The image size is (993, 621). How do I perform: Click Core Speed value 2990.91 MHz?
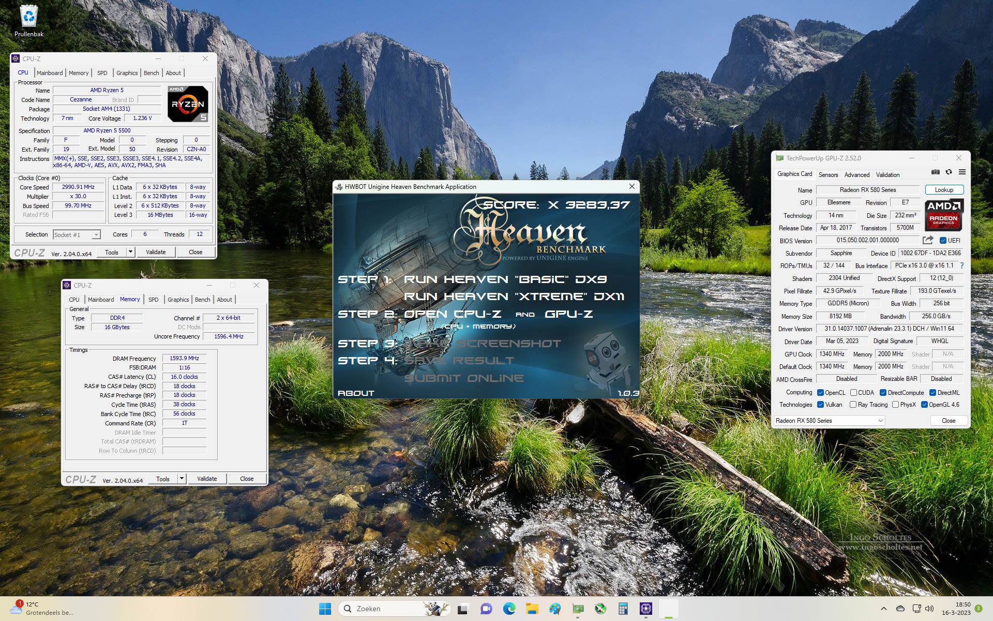click(78, 187)
